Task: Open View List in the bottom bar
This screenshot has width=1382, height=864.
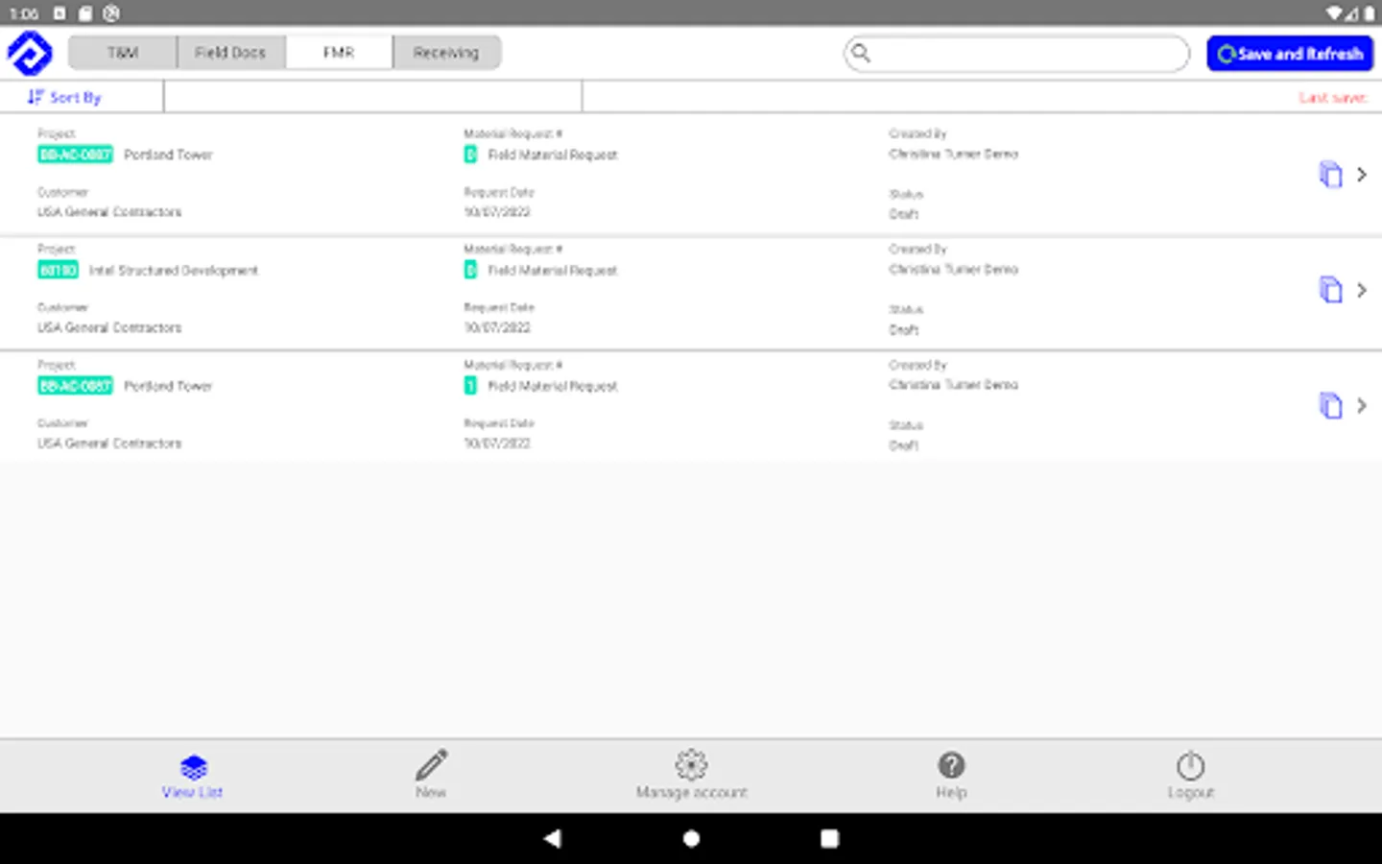Action: click(x=193, y=777)
